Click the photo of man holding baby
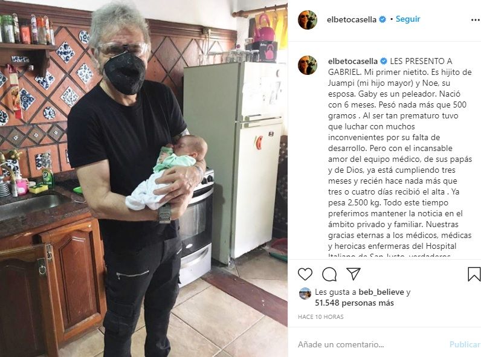 (144, 179)
